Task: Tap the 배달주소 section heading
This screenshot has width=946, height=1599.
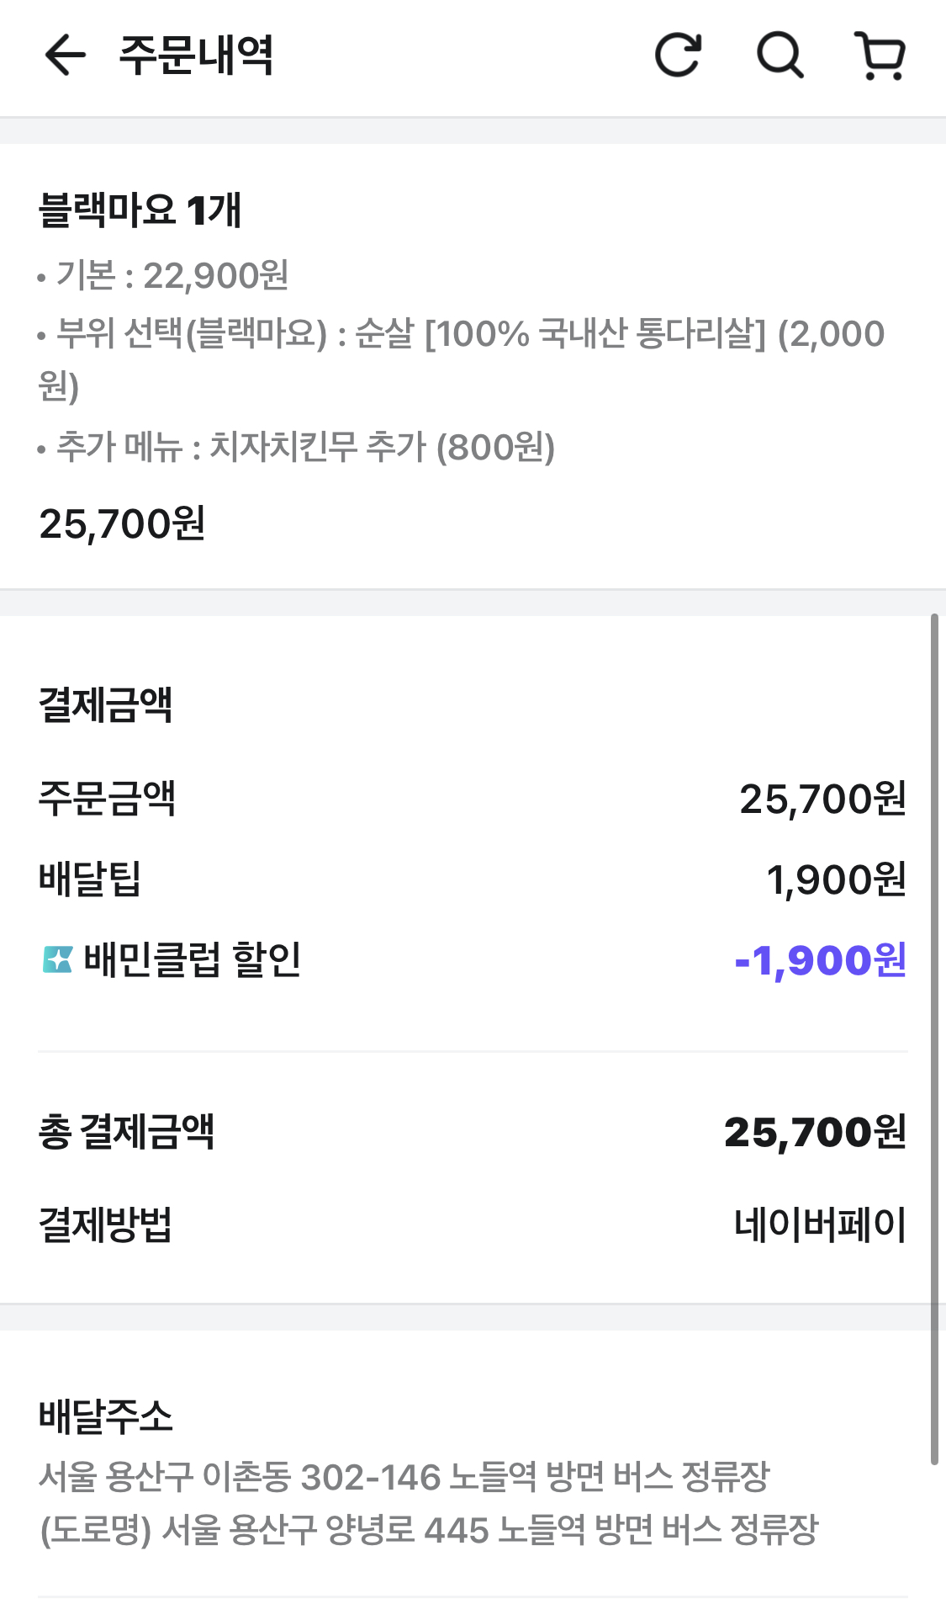Action: pos(106,1416)
